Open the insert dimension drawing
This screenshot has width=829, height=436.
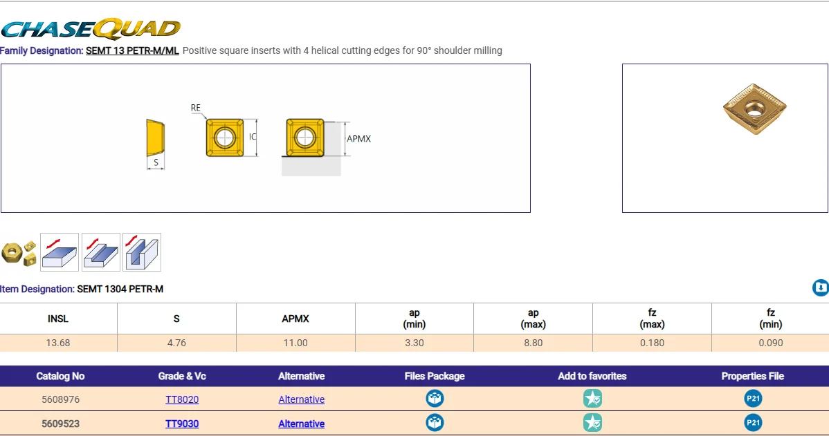pos(266,138)
